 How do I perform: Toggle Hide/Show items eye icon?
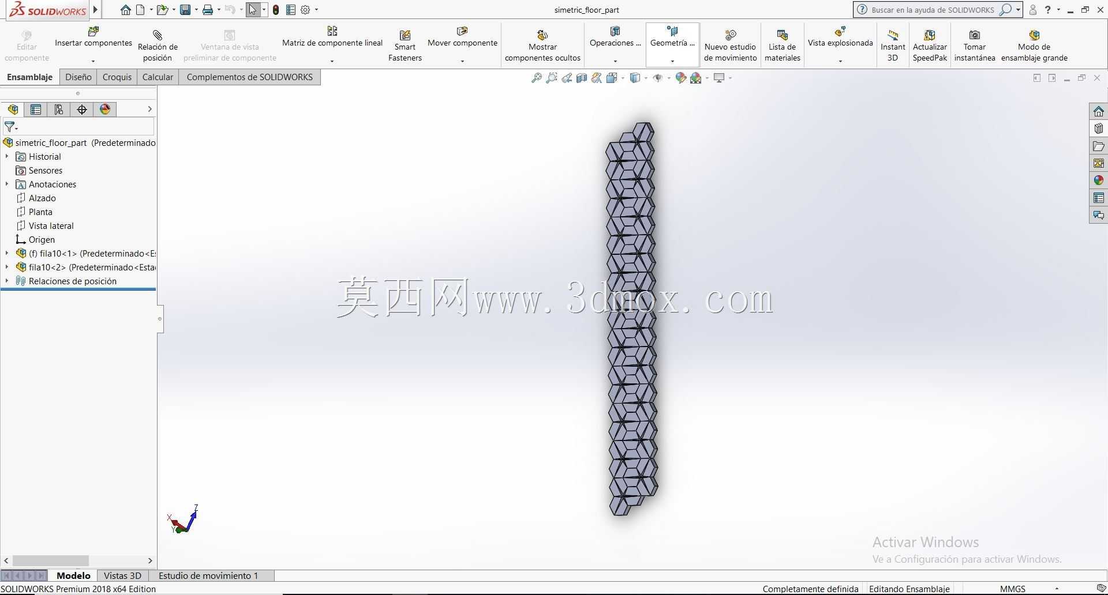[x=658, y=78]
